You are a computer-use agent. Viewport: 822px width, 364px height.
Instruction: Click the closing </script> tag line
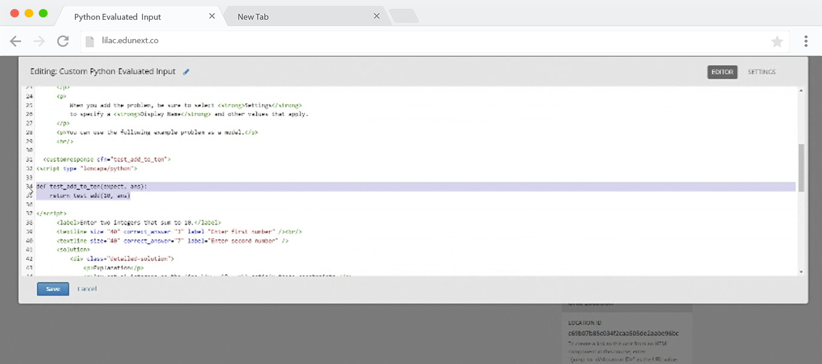click(x=52, y=213)
